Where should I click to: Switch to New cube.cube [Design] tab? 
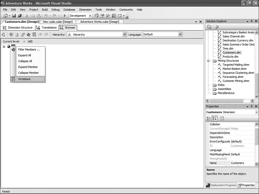point(58,22)
